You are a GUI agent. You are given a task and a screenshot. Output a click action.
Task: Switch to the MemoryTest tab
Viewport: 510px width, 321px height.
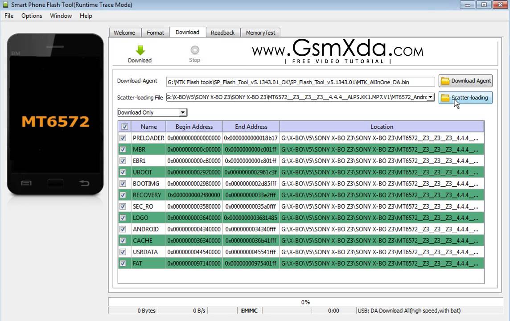(x=260, y=33)
